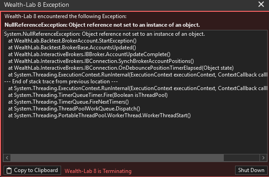The height and width of the screenshot is (177, 269).
Task: Click the TimerQueue.FireNextTimers() line
Action: tap(68, 102)
